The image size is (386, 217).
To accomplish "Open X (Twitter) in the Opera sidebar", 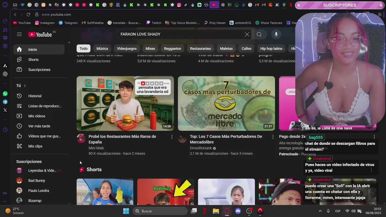I will tap(5, 110).
